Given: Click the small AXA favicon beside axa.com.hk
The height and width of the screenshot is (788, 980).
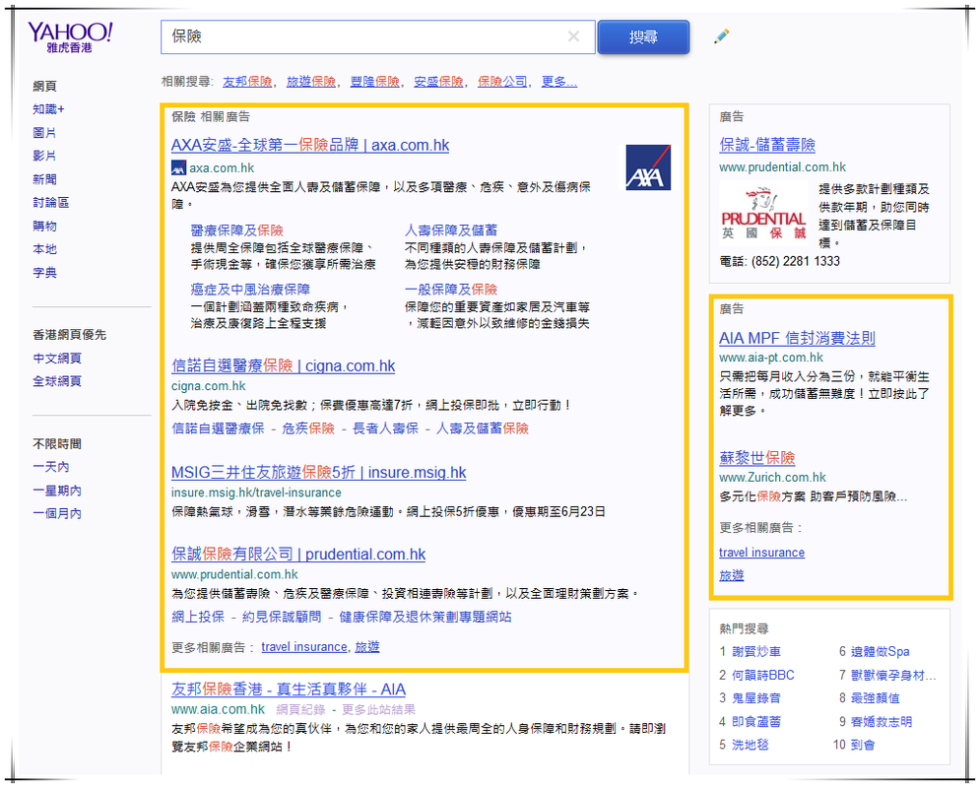Looking at the screenshot, I should (x=178, y=168).
